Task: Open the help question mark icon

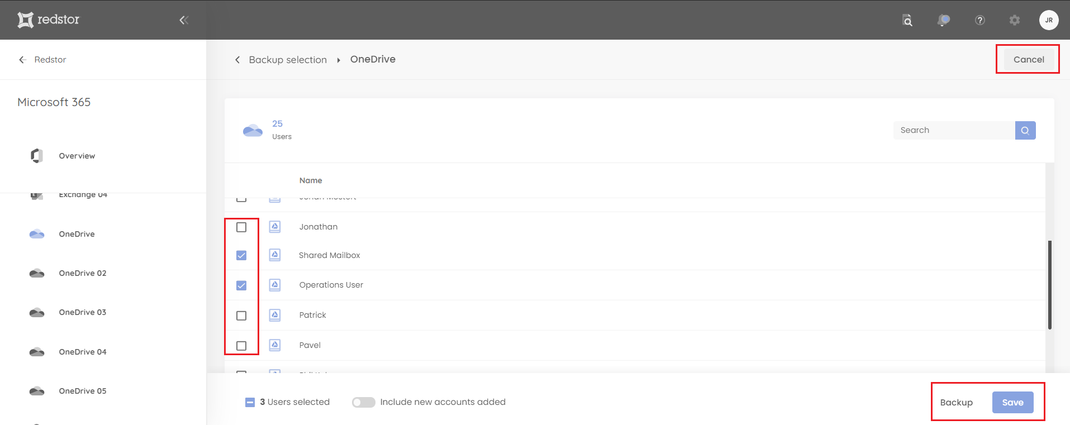Action: click(x=979, y=20)
